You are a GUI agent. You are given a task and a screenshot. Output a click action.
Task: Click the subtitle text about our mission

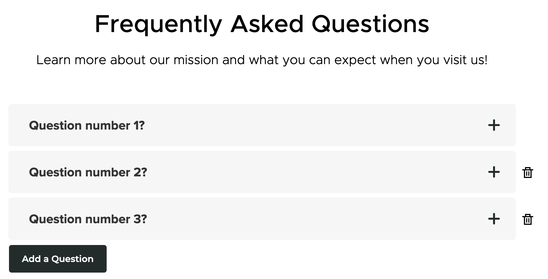coord(262,60)
